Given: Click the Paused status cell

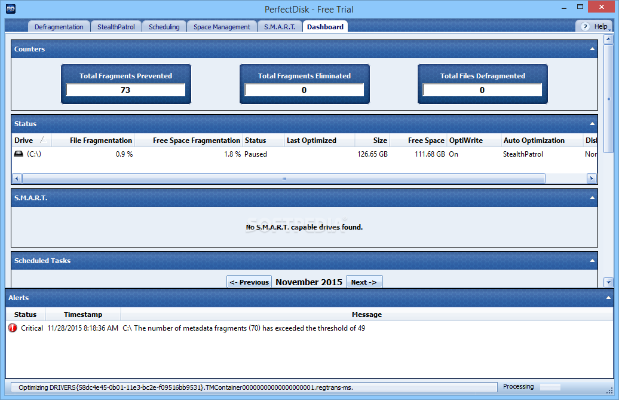Looking at the screenshot, I should [255, 154].
